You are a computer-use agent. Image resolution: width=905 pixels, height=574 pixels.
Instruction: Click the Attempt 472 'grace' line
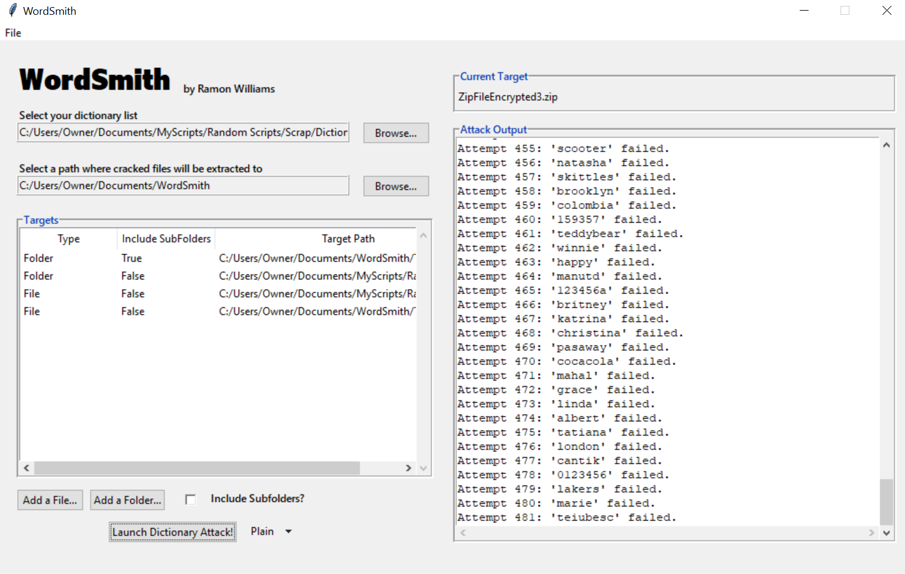click(x=556, y=390)
